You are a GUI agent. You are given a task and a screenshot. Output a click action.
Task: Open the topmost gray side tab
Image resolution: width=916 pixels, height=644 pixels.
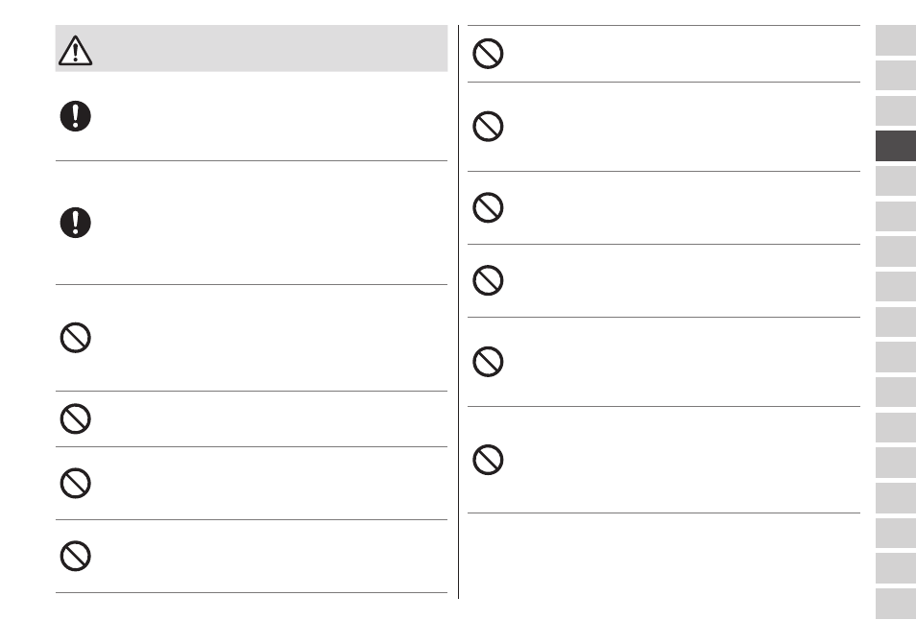pos(896,40)
